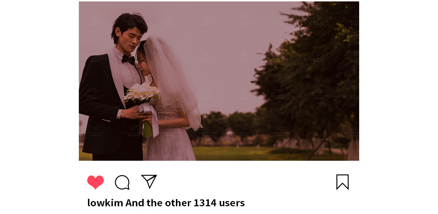
Task: Click the white buttons on groom's jacket
Action: click(x=105, y=121)
